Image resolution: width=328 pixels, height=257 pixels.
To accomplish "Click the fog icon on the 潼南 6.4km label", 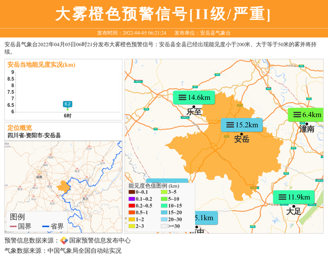I will tap(296, 115).
